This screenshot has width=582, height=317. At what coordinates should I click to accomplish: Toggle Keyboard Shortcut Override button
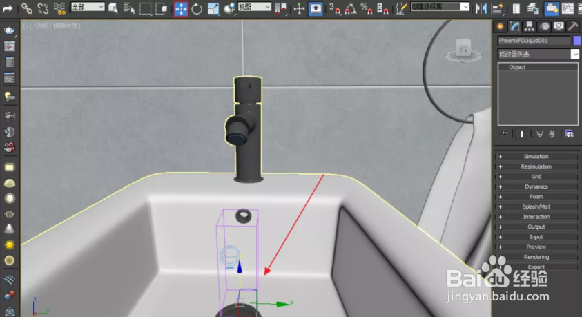[x=316, y=8]
